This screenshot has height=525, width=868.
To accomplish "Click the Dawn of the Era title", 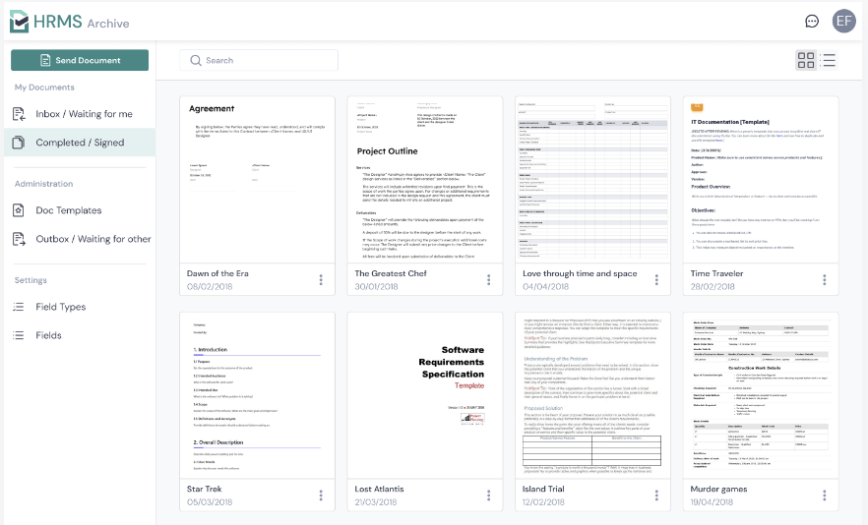I will [217, 273].
